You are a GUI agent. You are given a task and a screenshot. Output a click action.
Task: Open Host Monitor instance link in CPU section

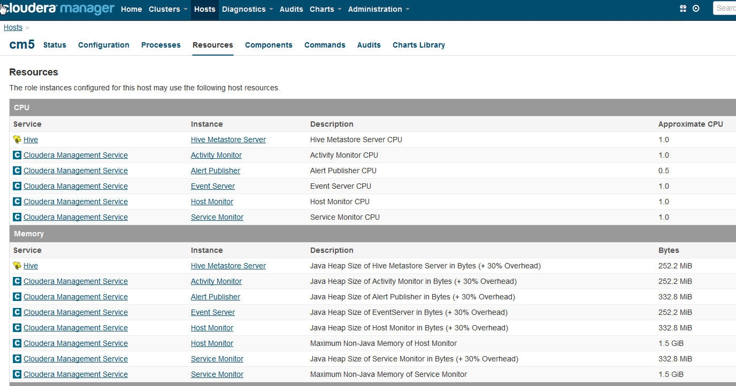pos(212,202)
